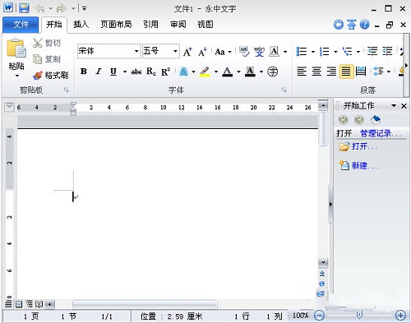
Task: Click the clear formatting eraser icon
Action: [244, 51]
